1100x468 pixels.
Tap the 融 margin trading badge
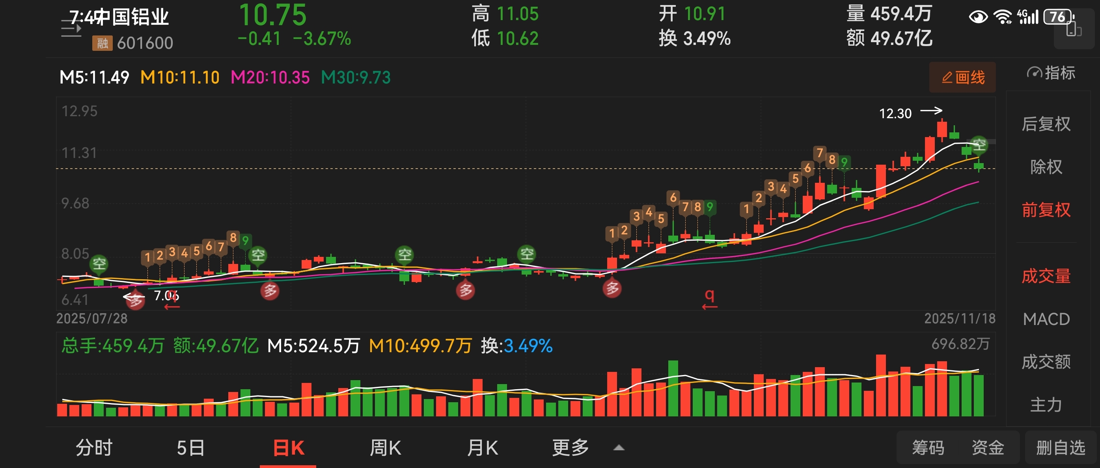coord(102,43)
